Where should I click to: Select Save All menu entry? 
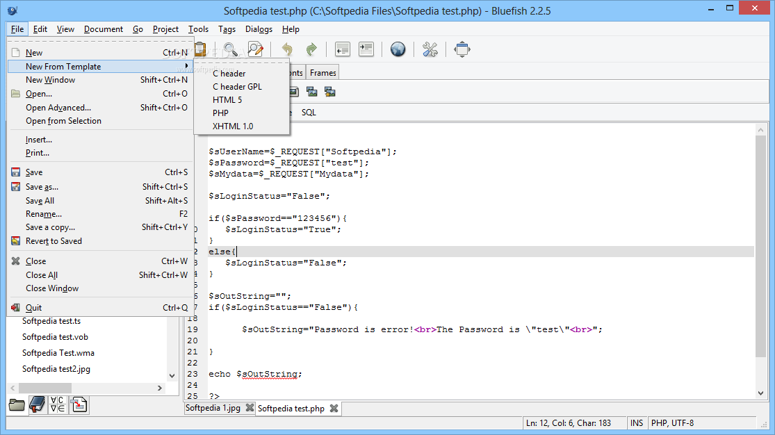pyautogui.click(x=100, y=201)
